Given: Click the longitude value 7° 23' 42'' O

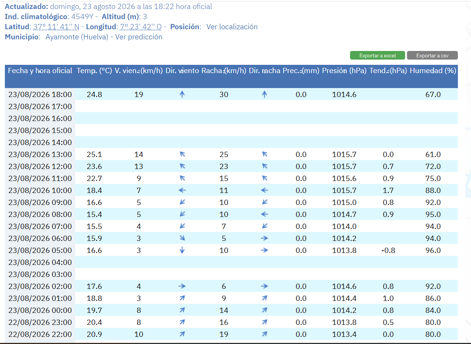Looking at the screenshot, I should coord(141,27).
